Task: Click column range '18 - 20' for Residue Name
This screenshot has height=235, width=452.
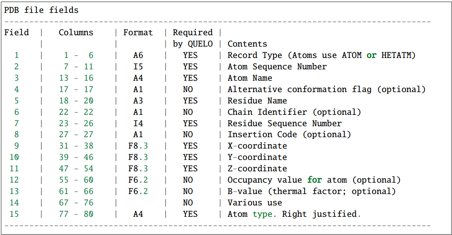Action: 76,101
